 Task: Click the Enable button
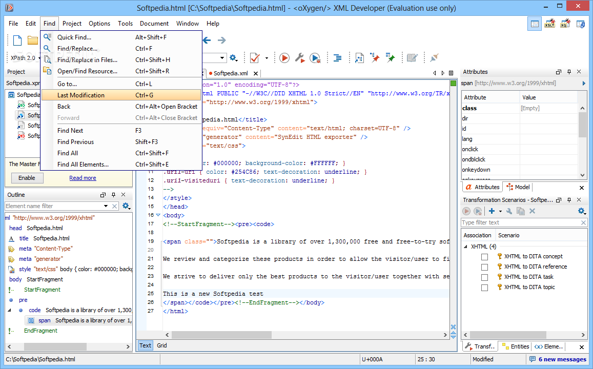click(x=27, y=178)
